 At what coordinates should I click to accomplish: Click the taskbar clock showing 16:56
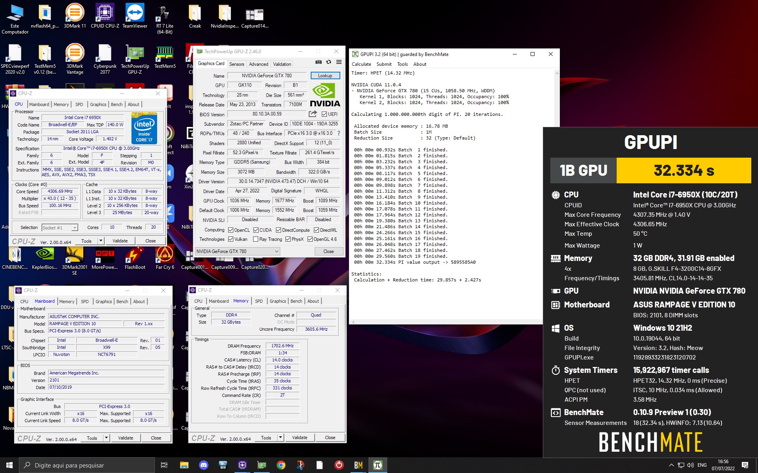click(x=723, y=465)
